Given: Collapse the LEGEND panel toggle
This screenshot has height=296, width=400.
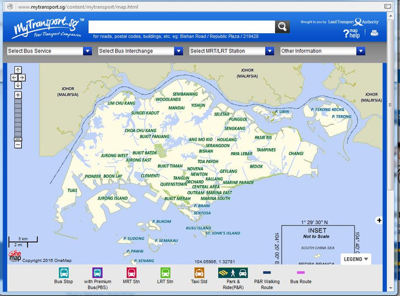Looking at the screenshot, I should click(x=356, y=259).
